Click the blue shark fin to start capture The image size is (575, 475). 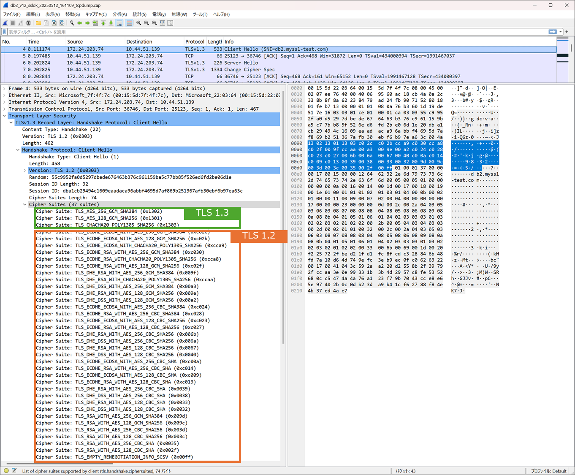pyautogui.click(x=5, y=23)
